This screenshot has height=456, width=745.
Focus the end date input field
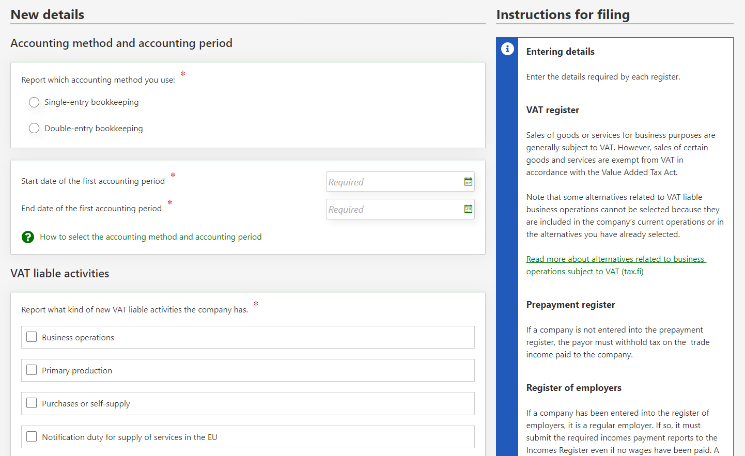point(393,209)
